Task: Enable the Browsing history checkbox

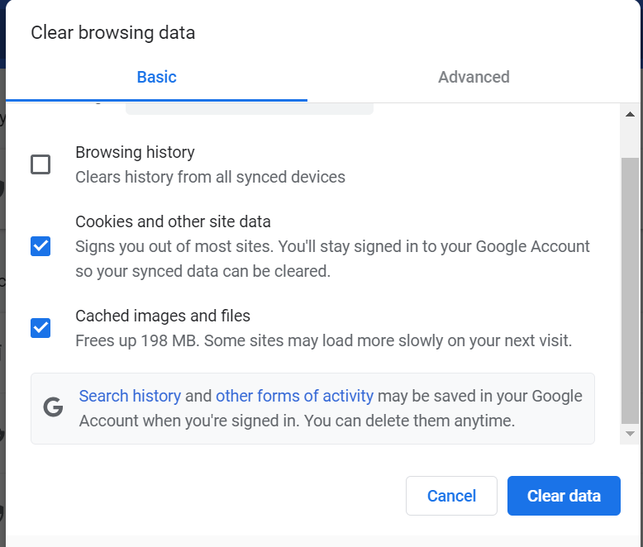Action: (x=40, y=164)
